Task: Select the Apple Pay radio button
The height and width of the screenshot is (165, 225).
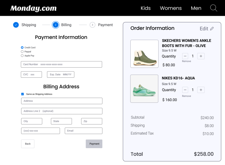Action: point(22,56)
